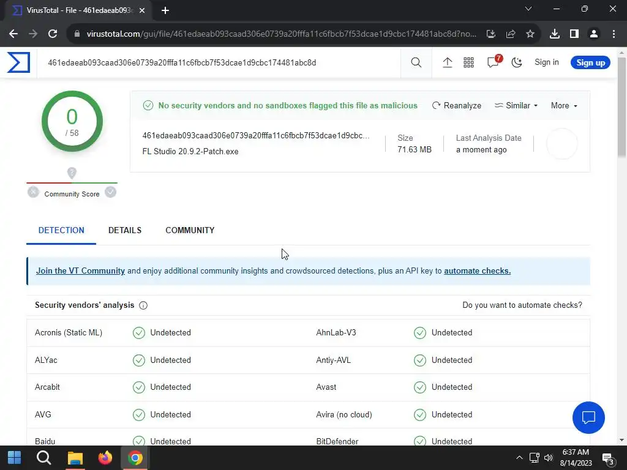Click the Chrome taskbar icon
The image size is (627, 470).
click(135, 458)
